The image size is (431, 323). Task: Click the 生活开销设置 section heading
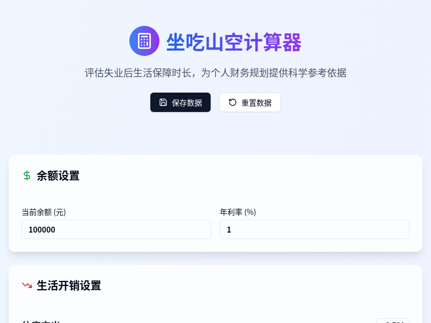69,286
